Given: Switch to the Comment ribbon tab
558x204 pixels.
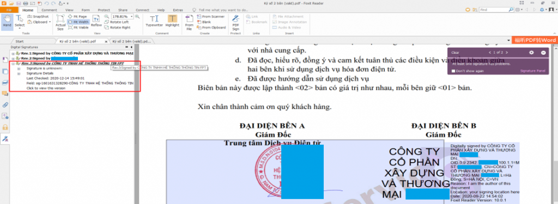Looking at the screenshot, I should click(x=49, y=10).
